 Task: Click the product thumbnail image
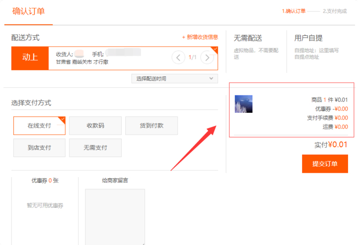[x=244, y=104]
